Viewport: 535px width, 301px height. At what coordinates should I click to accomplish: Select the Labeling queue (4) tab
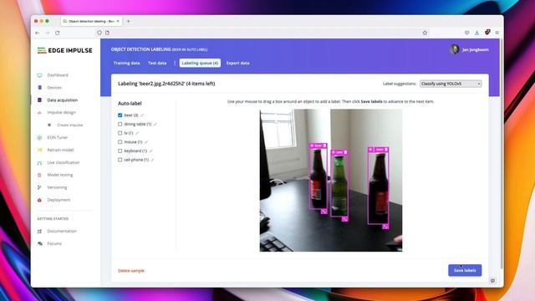tap(200, 64)
